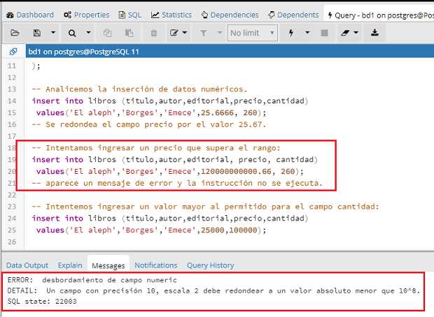Save query with the floppy disk icon

[x=37, y=33]
